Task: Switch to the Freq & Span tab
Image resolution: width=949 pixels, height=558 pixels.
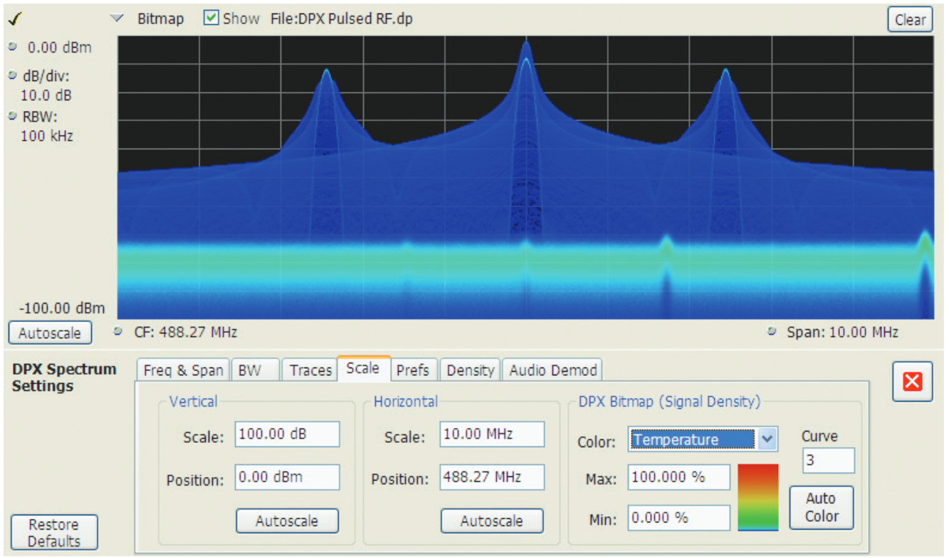Action: (182, 370)
